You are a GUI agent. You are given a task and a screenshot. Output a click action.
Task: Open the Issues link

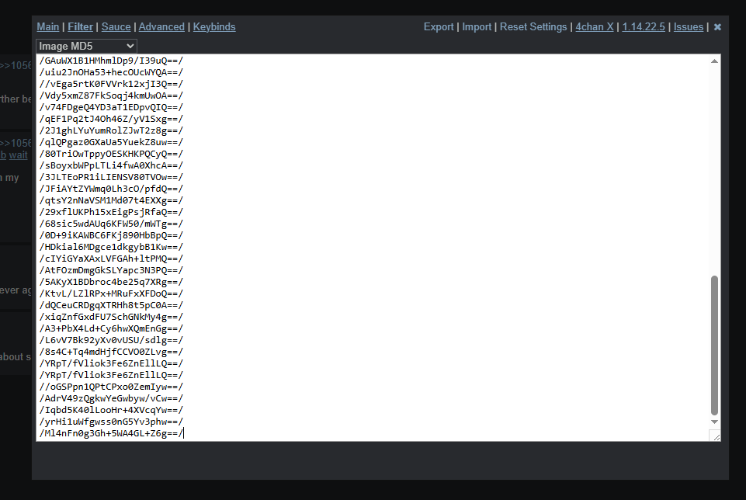pyautogui.click(x=689, y=27)
